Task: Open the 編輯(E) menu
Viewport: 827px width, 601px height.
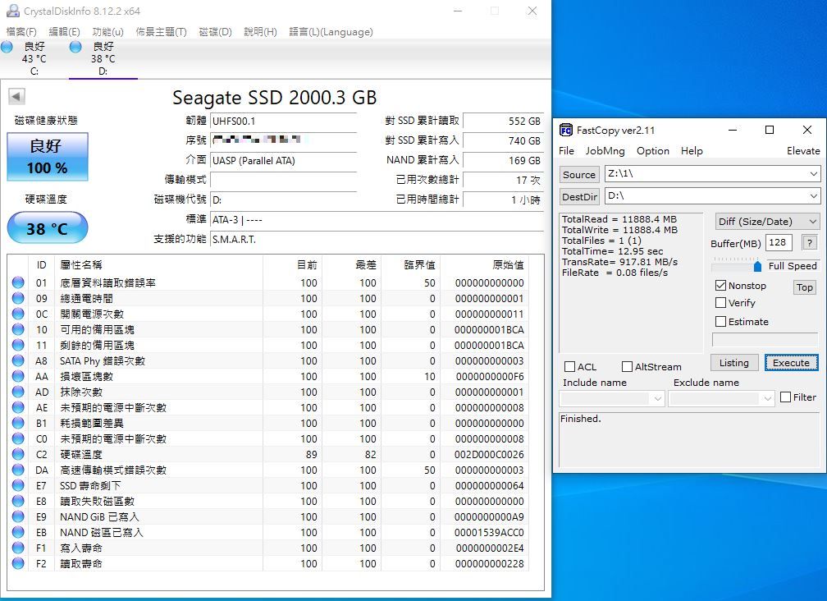Action: pyautogui.click(x=64, y=32)
